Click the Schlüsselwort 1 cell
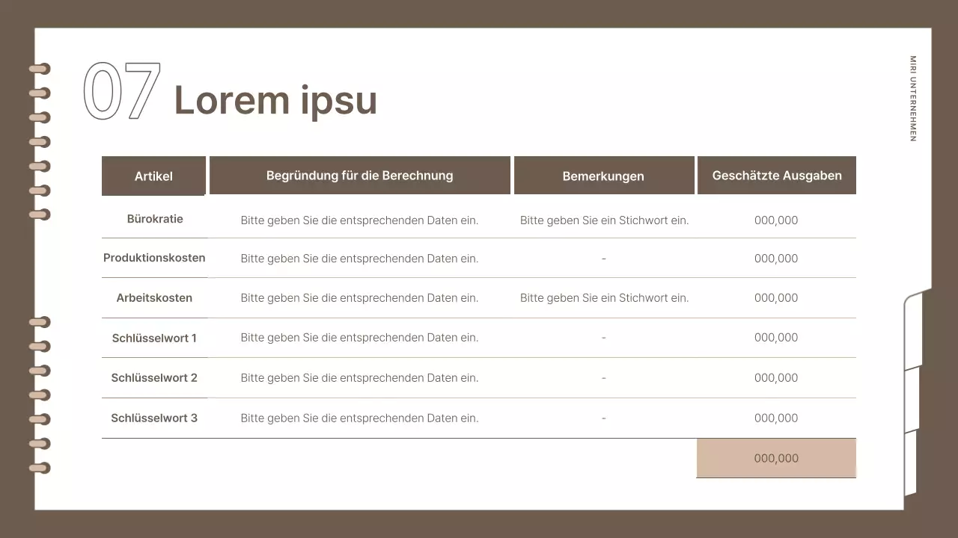 point(154,338)
